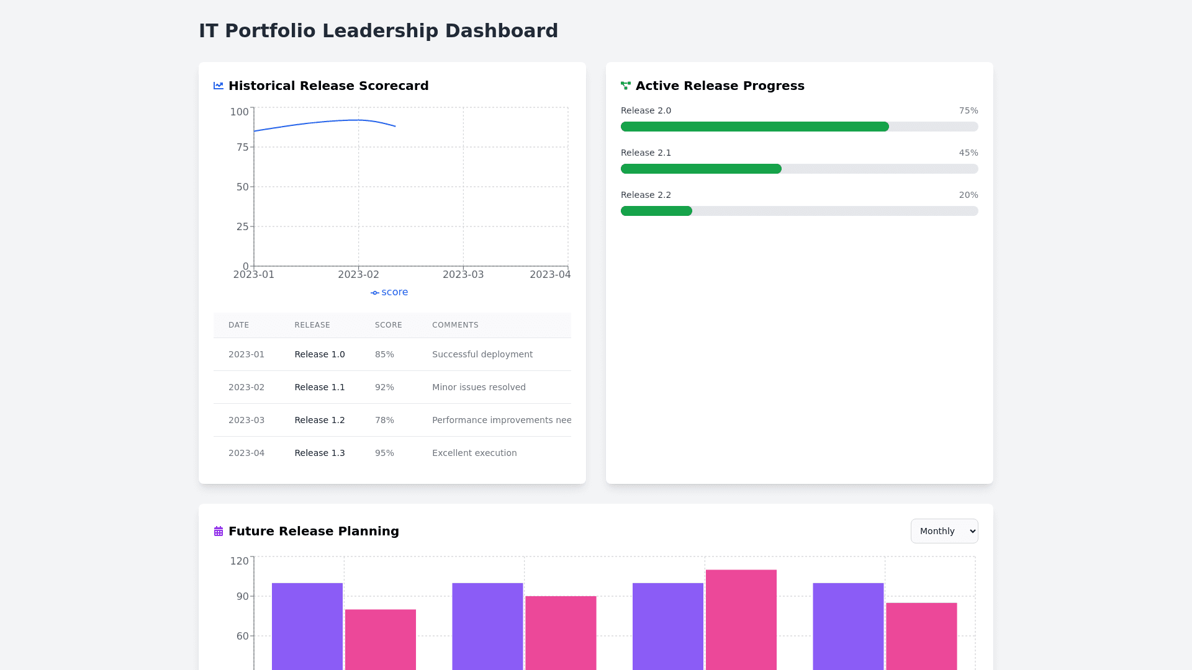Open the Monthly period dropdown
The height and width of the screenshot is (670, 1192).
[944, 531]
